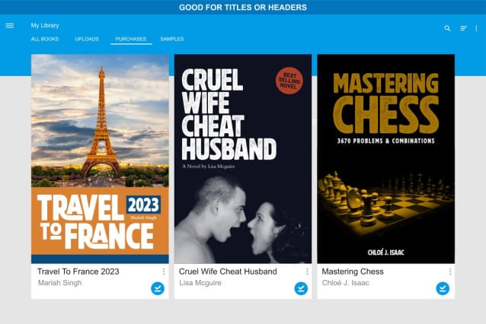The height and width of the screenshot is (324, 486).
Task: Click the Mastering Chess title text
Action: [x=353, y=272]
